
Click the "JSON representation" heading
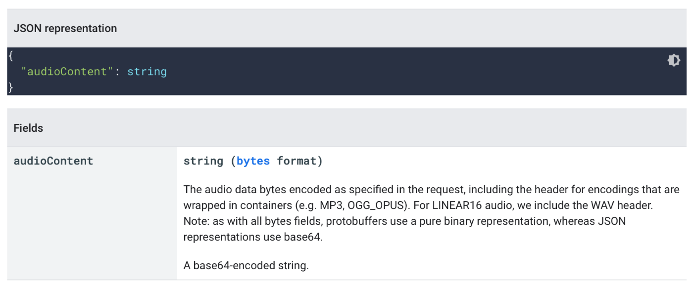pyautogui.click(x=65, y=29)
